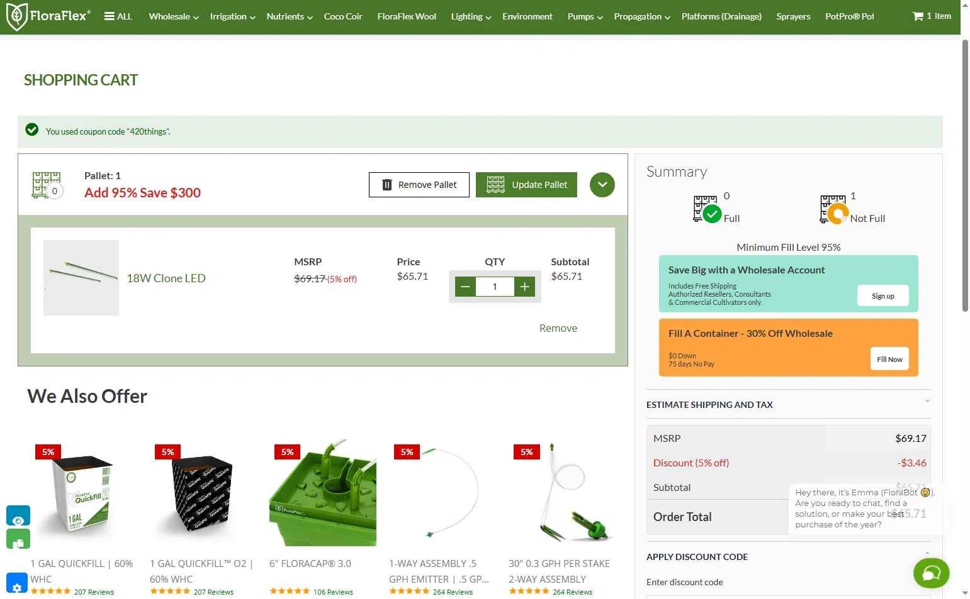970x599 pixels.
Task: Collapse Apply Discount Code section
Action: coord(788,557)
